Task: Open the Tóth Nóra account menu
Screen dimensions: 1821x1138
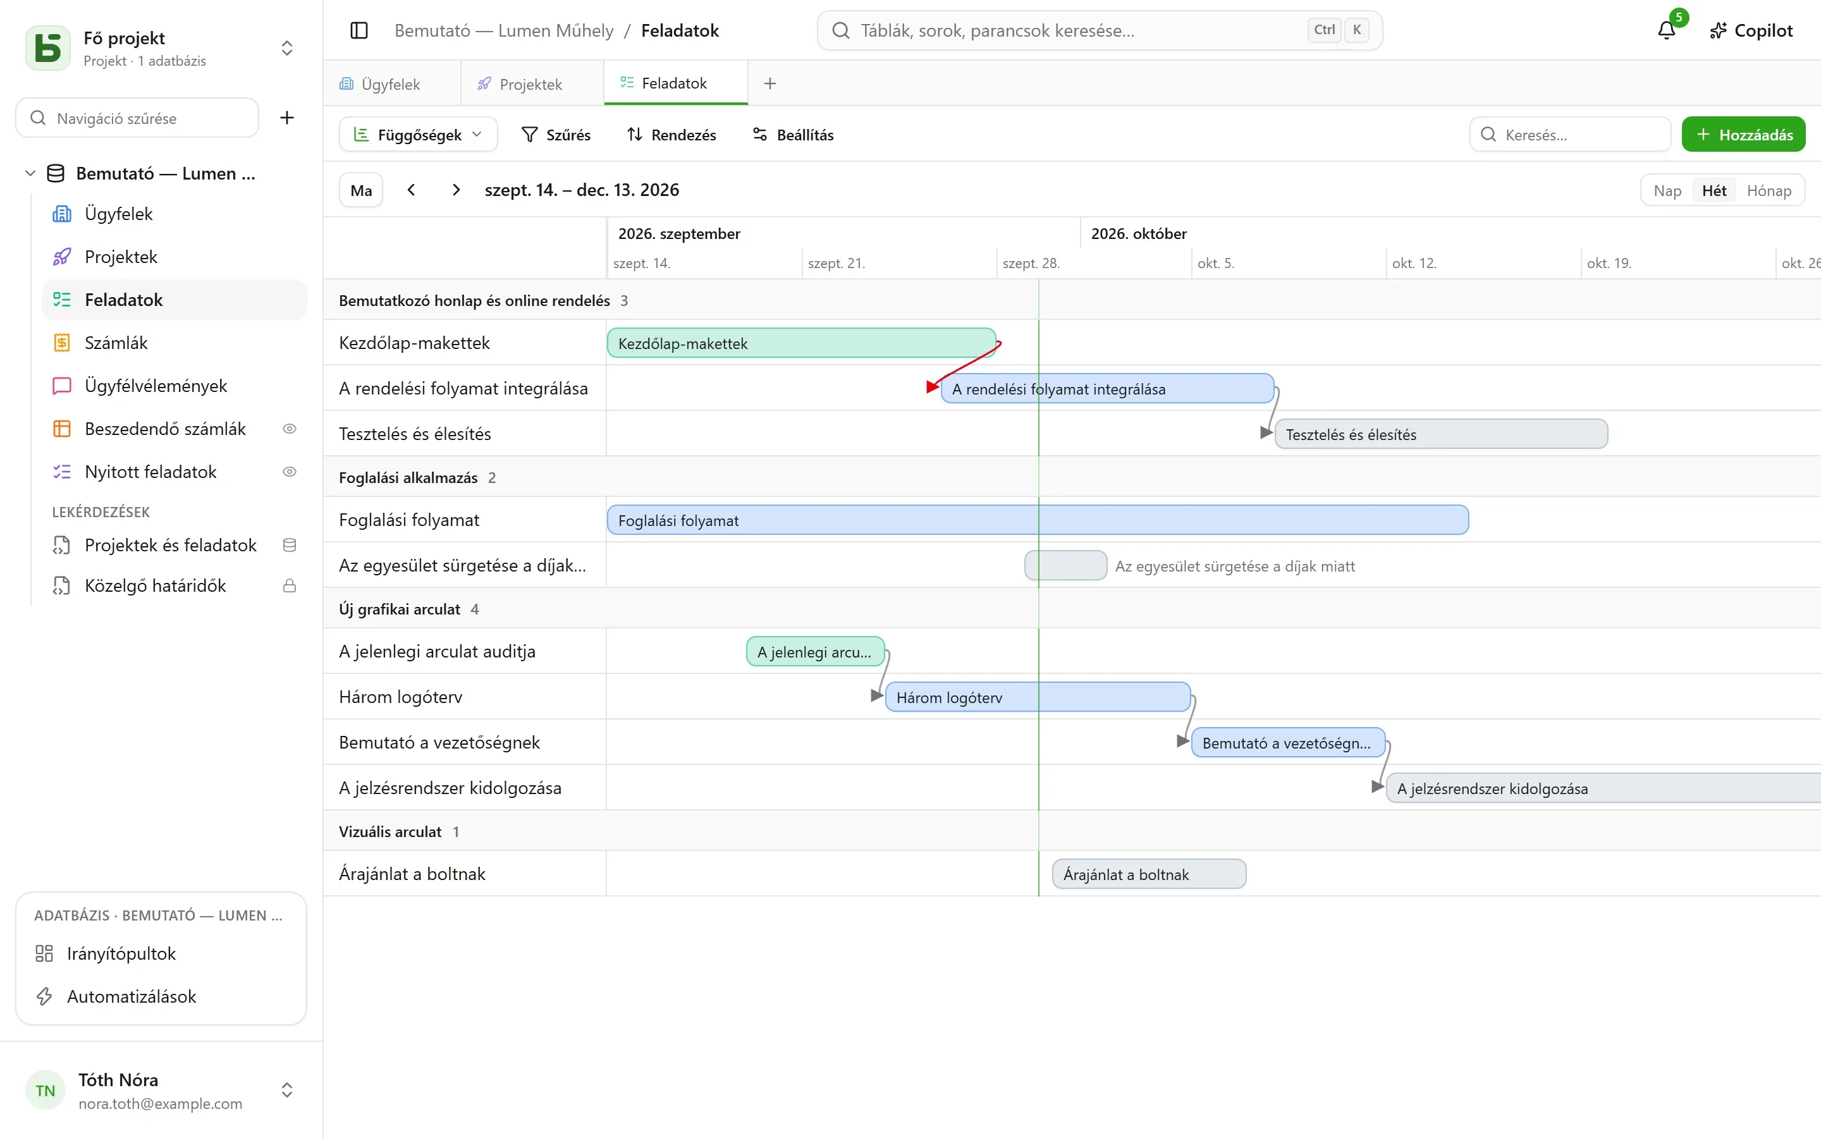Action: coord(160,1090)
